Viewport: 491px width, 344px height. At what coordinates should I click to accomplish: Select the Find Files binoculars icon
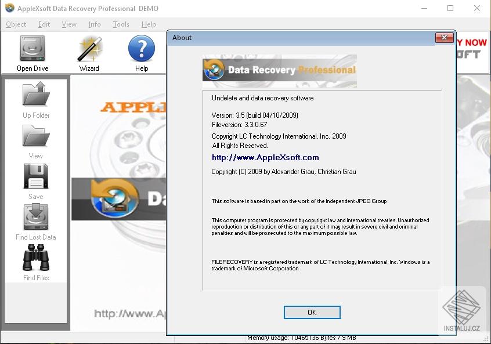(36, 263)
